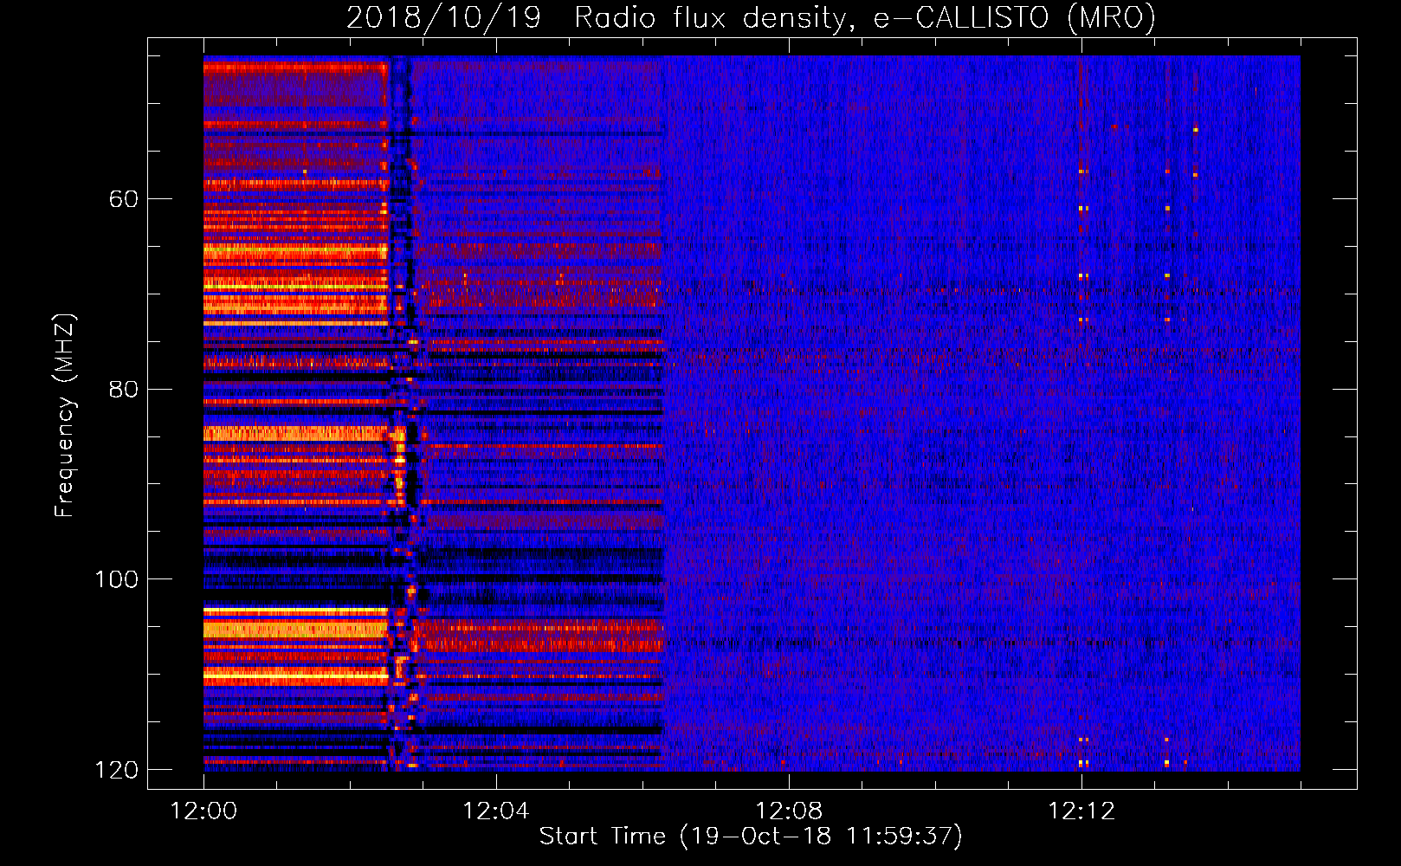This screenshot has height=866, width=1401.
Task: Select the 12:04 time tick label
Action: pos(495,811)
